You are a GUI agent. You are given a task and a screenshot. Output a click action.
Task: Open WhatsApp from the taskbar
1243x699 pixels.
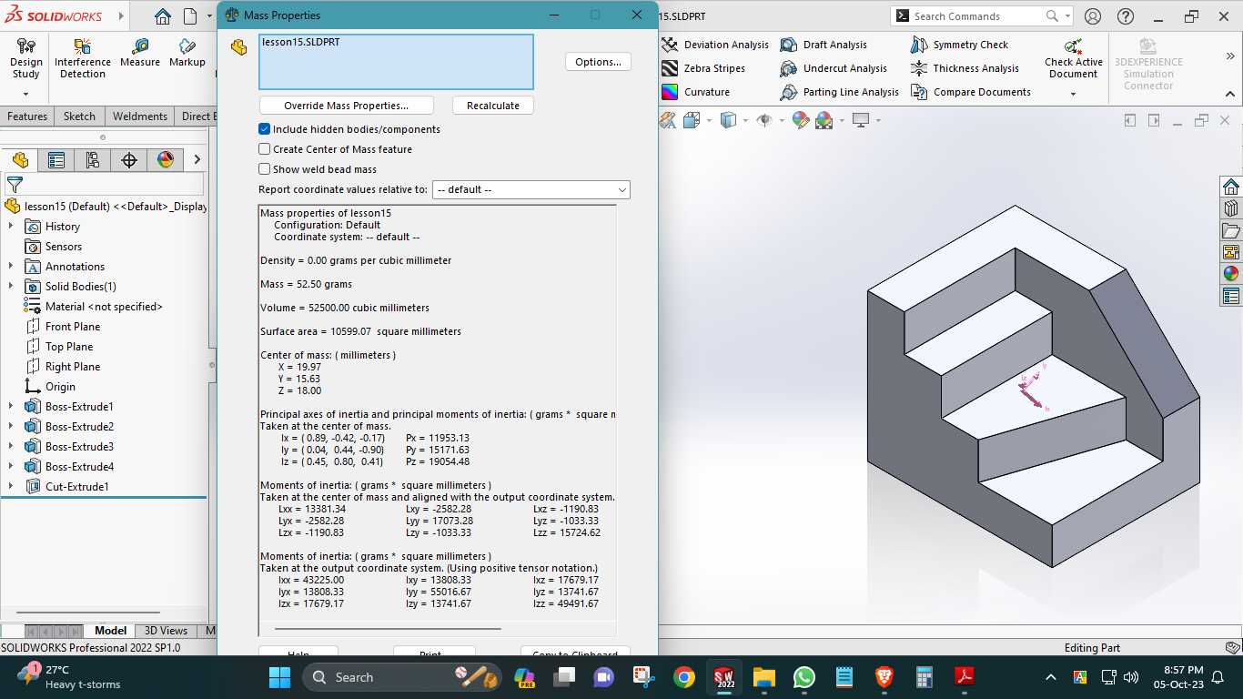tap(804, 677)
